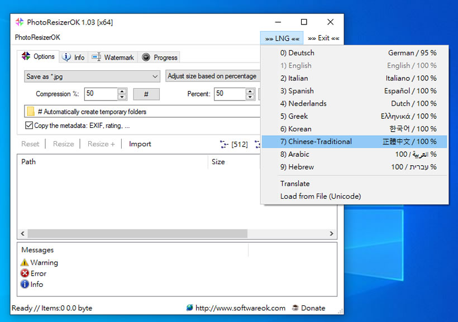Image resolution: width=458 pixels, height=322 pixels.
Task: Click the Percent input field
Action: (230, 94)
